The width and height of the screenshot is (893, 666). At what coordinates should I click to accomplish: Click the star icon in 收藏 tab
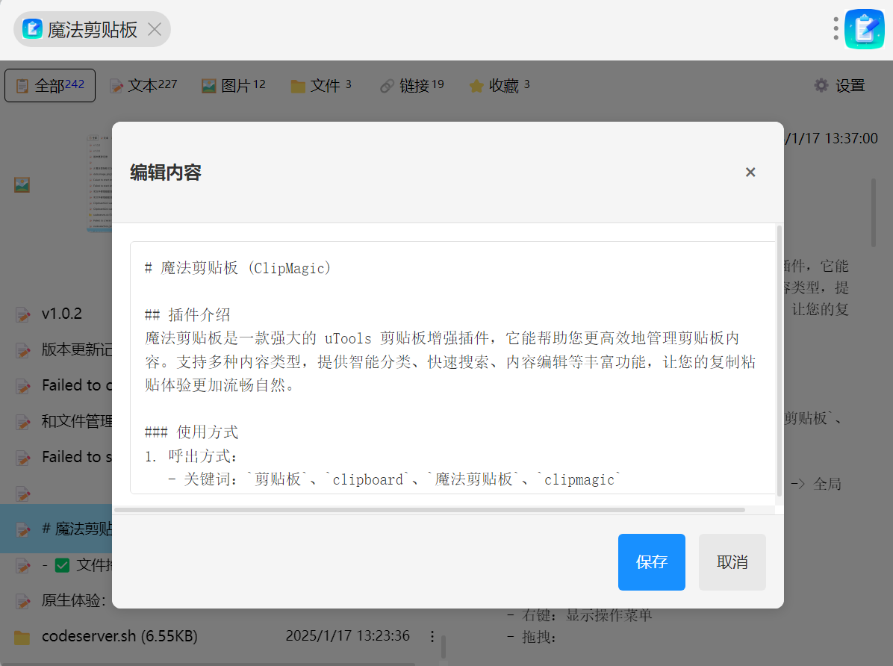(x=476, y=86)
